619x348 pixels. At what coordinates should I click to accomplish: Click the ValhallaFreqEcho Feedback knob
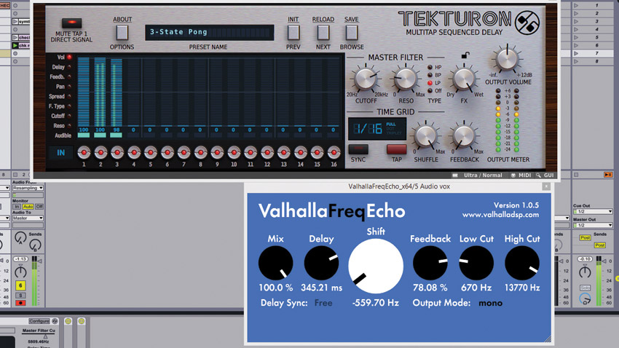pos(430,263)
